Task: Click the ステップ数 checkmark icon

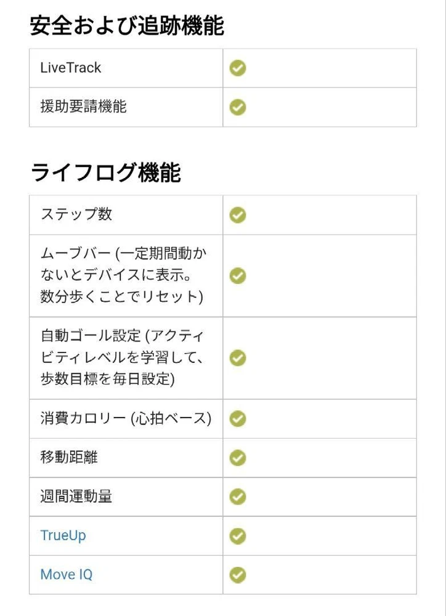Action: (238, 214)
